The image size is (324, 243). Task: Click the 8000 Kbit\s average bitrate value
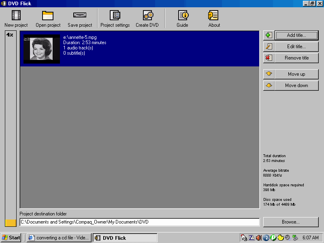(272, 175)
